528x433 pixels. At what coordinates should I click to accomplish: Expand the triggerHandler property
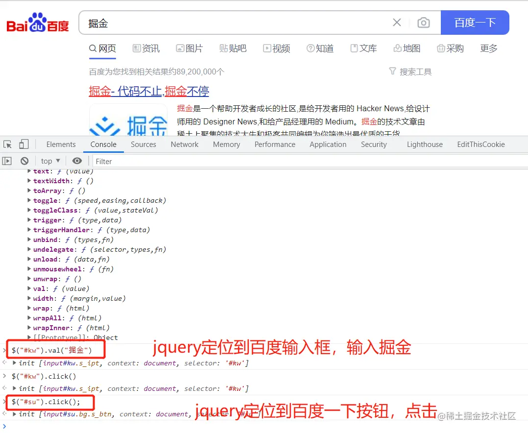click(29, 230)
